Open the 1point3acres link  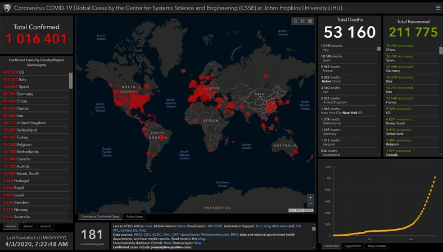point(190,235)
